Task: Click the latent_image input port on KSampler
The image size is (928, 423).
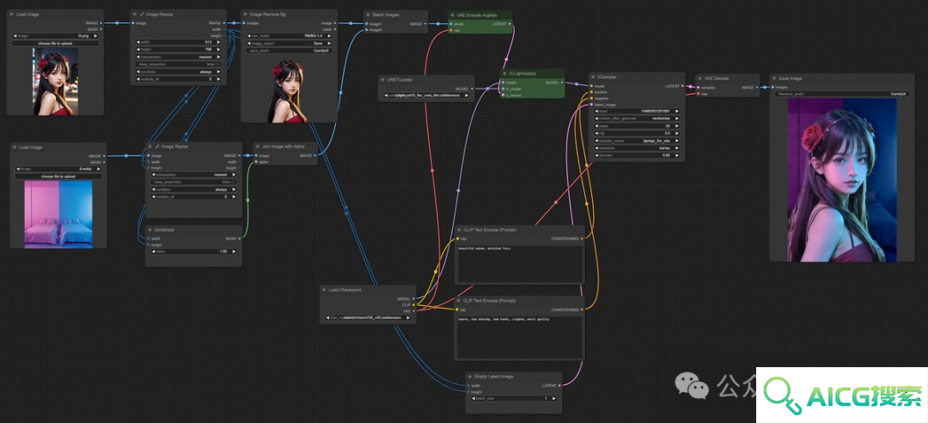Action: [x=591, y=104]
